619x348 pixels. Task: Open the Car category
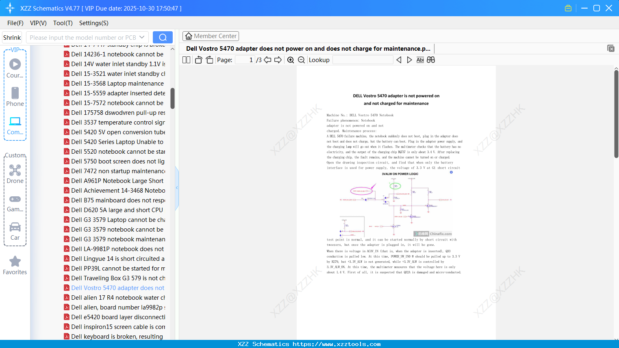click(15, 231)
